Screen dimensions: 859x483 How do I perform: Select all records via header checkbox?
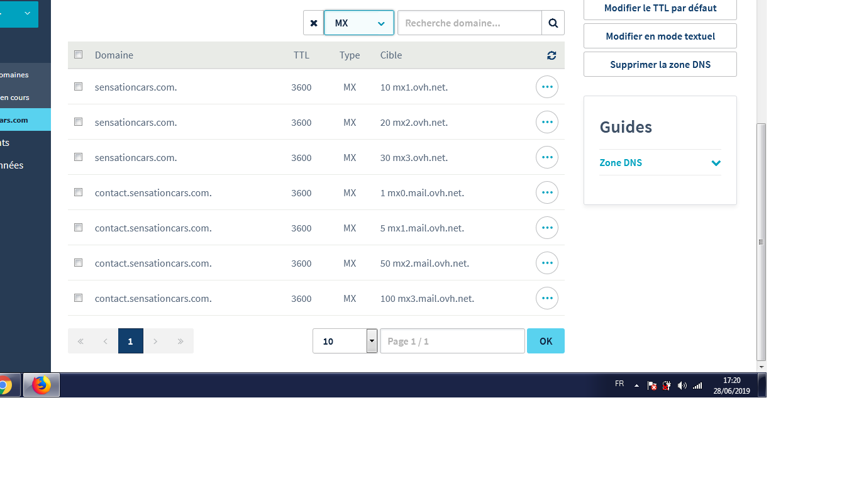[79, 55]
